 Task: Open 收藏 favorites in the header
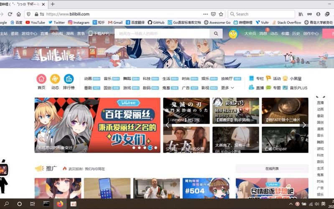point(285,33)
